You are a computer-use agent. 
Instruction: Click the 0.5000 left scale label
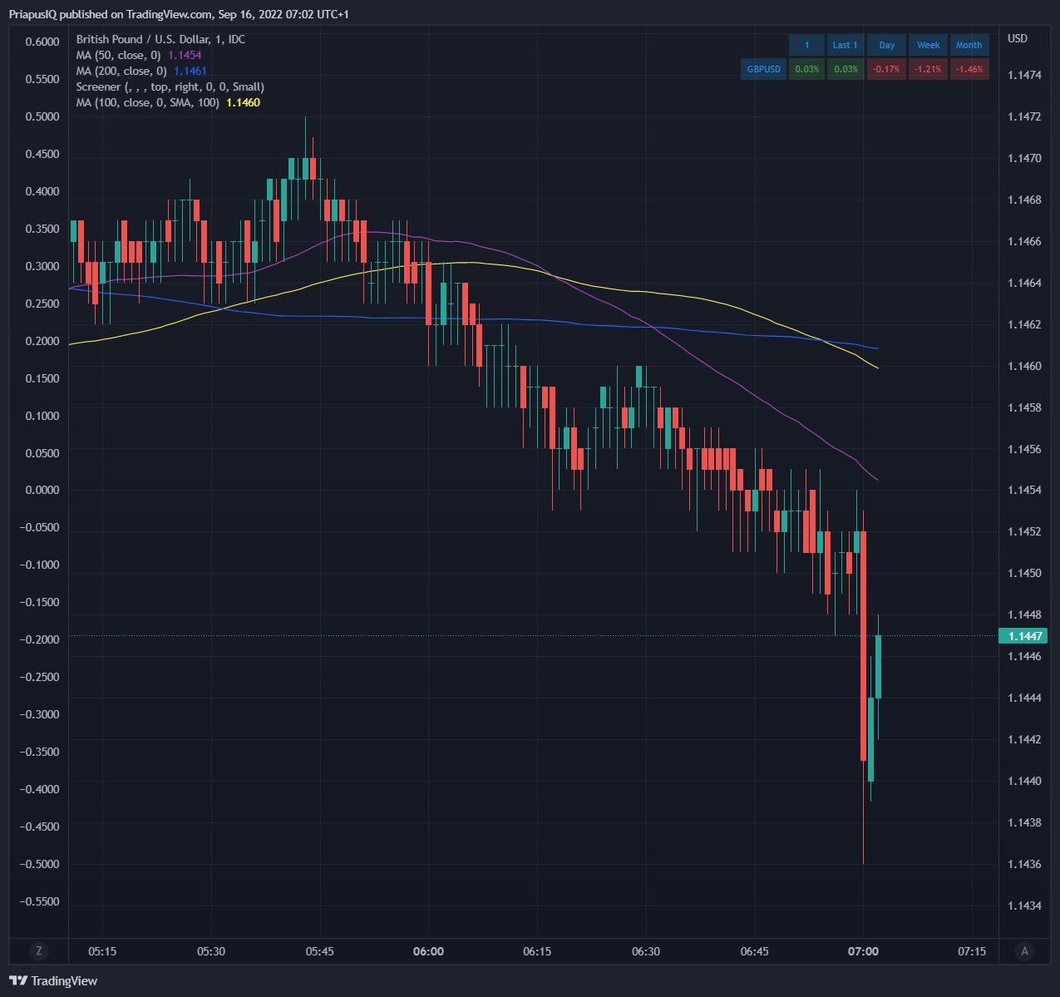click(42, 116)
